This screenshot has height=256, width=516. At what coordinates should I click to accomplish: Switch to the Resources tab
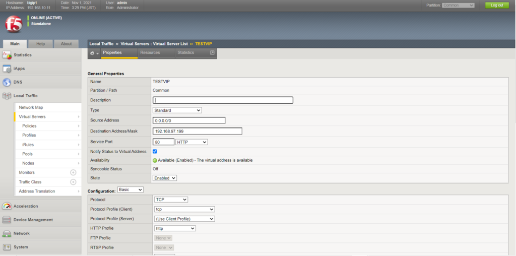[x=150, y=52]
